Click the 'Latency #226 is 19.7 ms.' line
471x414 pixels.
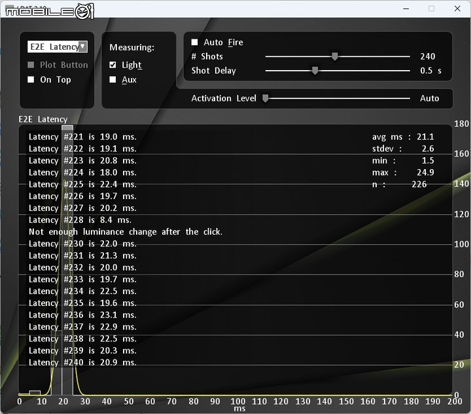(x=82, y=196)
